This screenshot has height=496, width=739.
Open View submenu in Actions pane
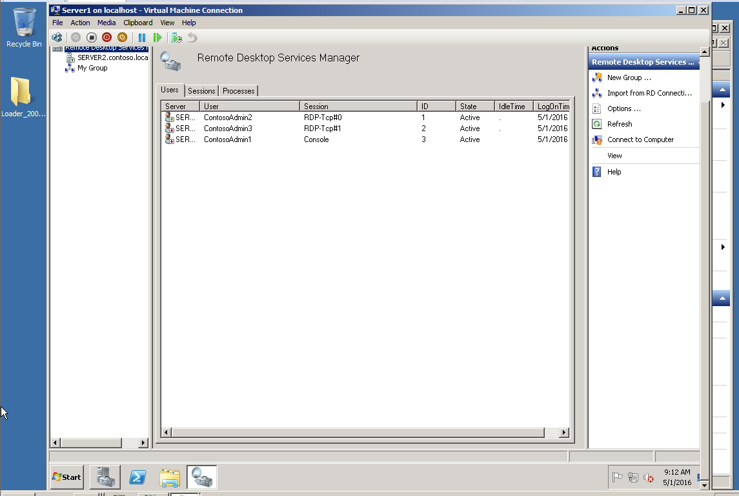[x=614, y=156]
